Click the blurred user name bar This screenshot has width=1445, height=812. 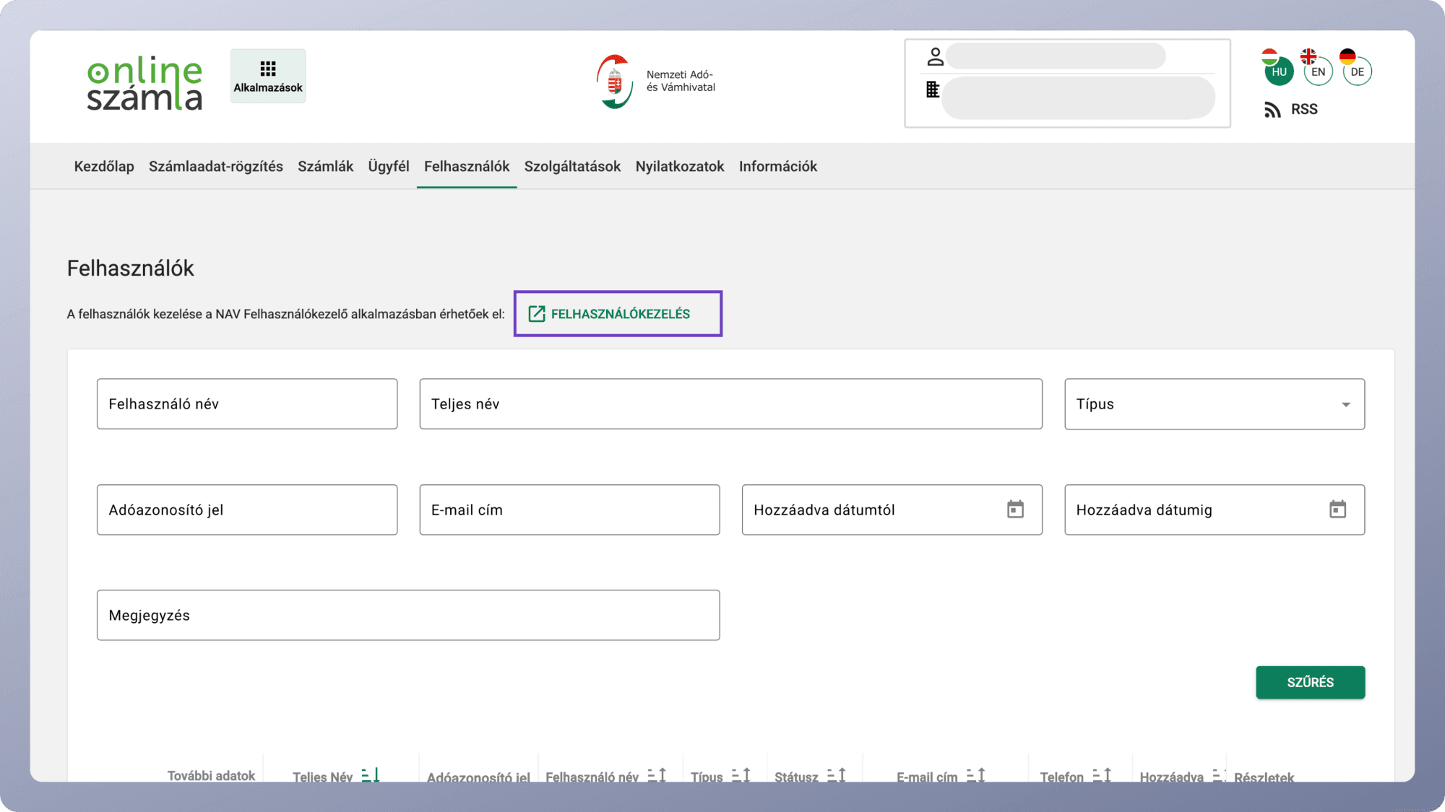click(1056, 56)
